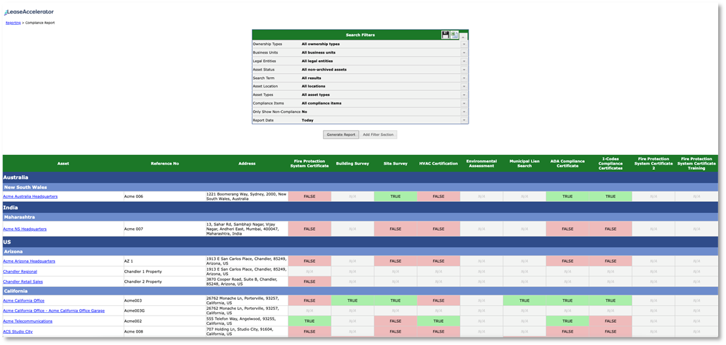Collapse the Search Filters panel

coord(463,36)
